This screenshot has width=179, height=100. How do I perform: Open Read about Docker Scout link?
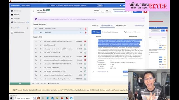tap(88, 19)
